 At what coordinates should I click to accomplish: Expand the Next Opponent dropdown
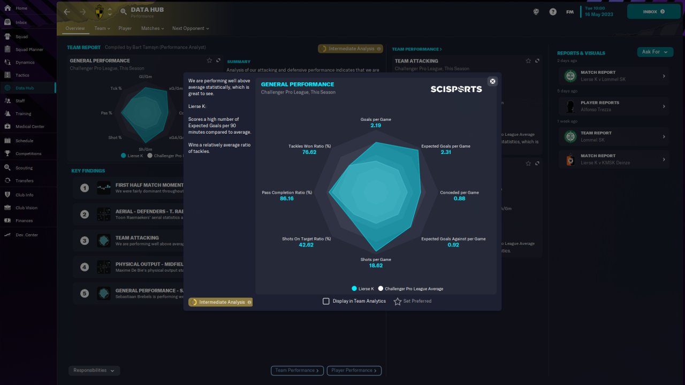pyautogui.click(x=191, y=28)
